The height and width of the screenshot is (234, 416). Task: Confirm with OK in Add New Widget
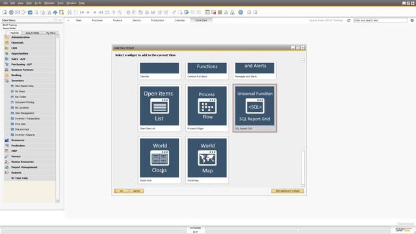coord(122,190)
